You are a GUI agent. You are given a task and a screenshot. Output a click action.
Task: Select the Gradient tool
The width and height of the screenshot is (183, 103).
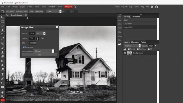2,61
